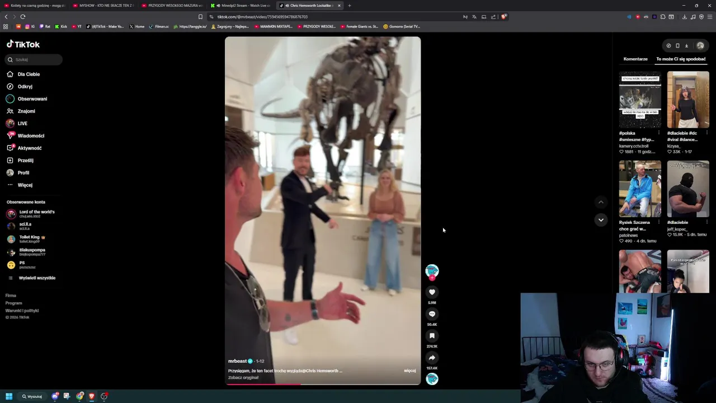Open the Windows Start menu
Screen dimensions: 716x403
(x=9, y=396)
